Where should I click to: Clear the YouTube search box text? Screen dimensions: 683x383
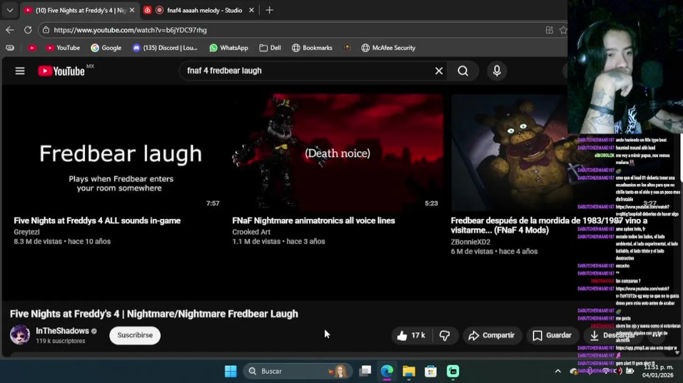tap(439, 71)
